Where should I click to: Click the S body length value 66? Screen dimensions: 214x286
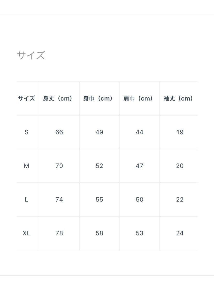tap(59, 132)
